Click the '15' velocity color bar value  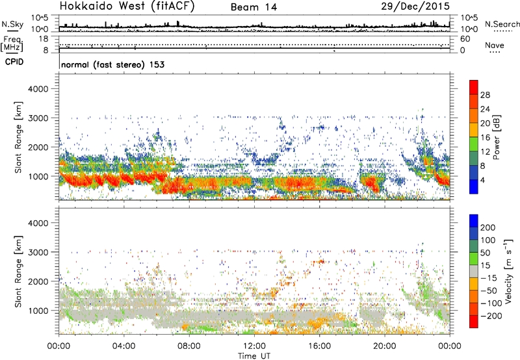(485, 265)
